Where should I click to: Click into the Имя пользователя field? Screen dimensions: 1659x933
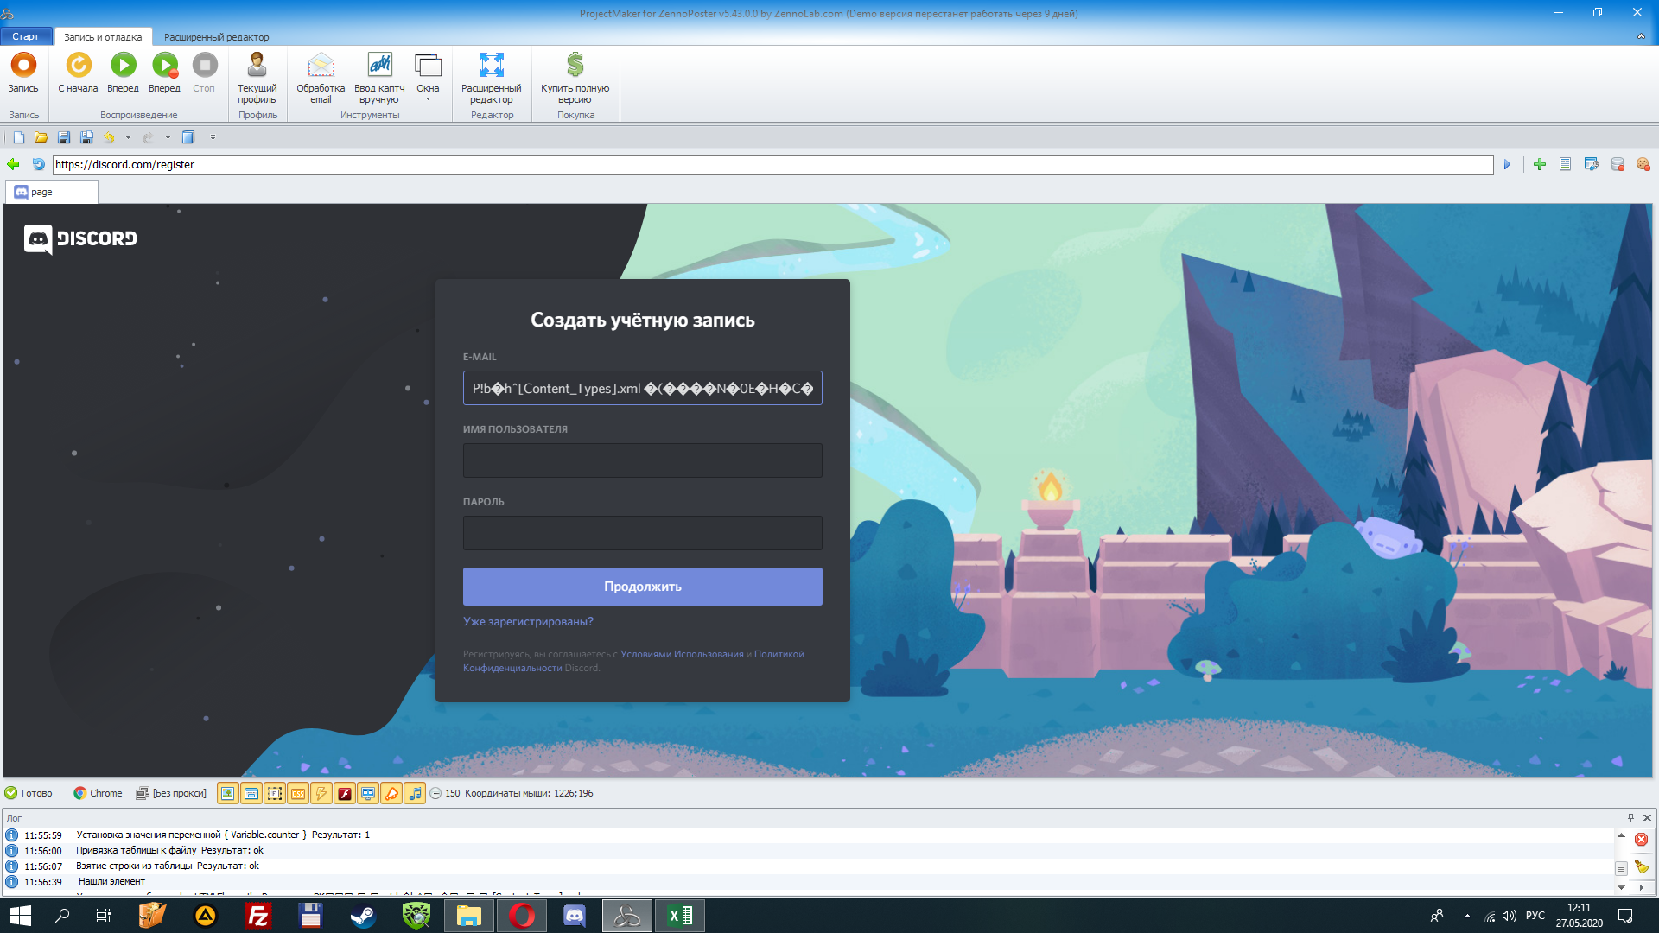point(642,460)
